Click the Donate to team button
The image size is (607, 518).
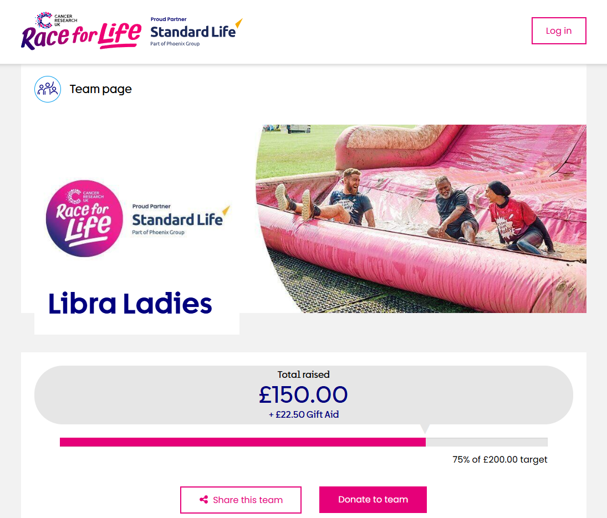click(x=373, y=499)
